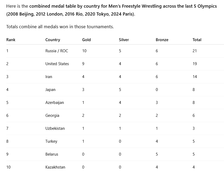The image size is (224, 173).
Task: Click the Silver column header
Action: click(x=124, y=40)
